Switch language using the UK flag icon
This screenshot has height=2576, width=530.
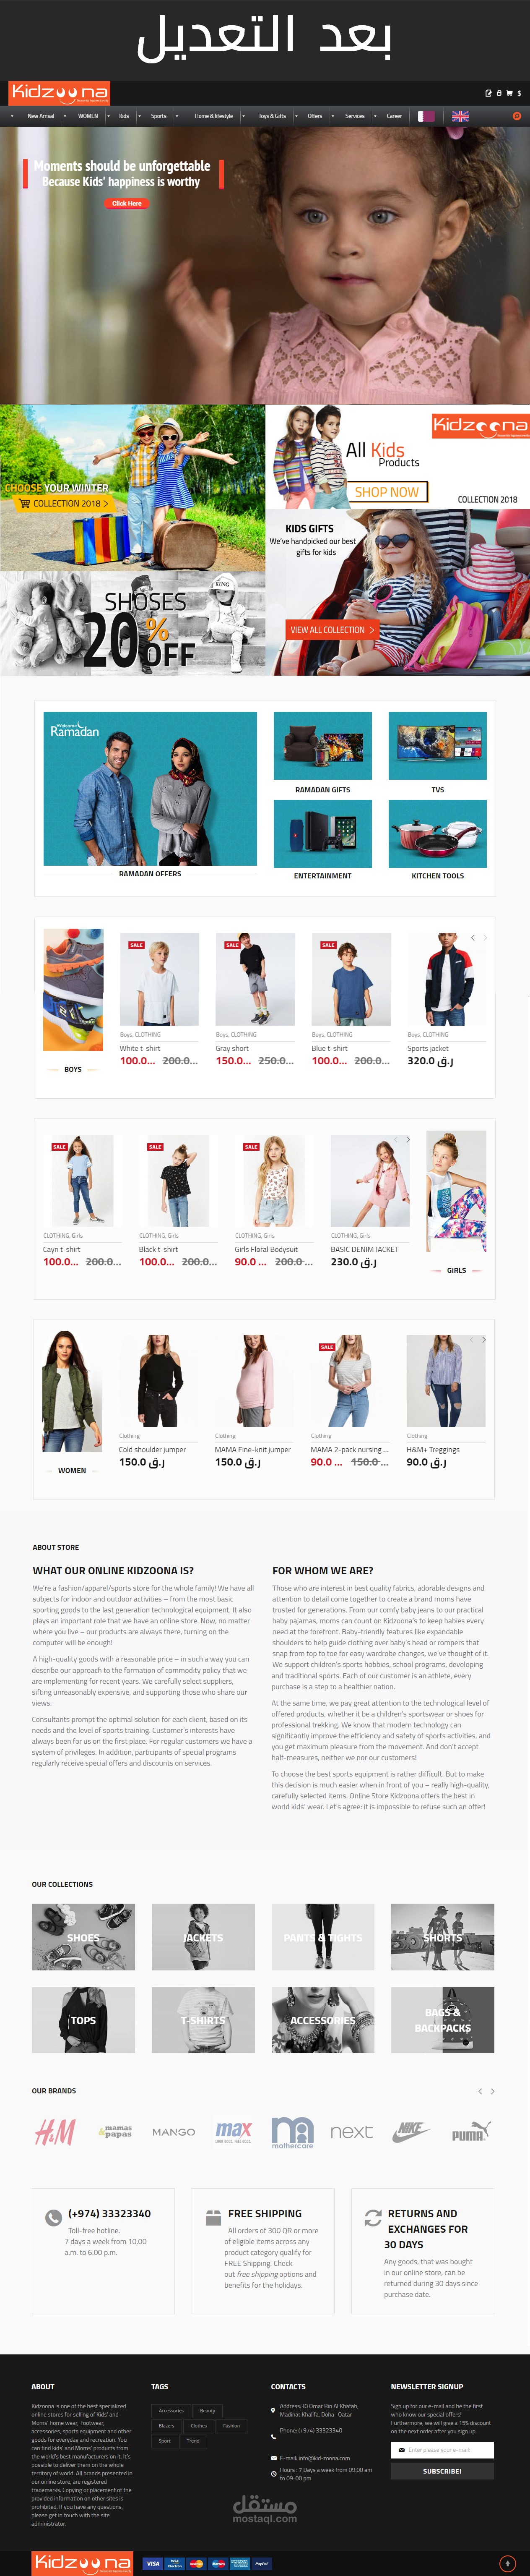pos(460,116)
